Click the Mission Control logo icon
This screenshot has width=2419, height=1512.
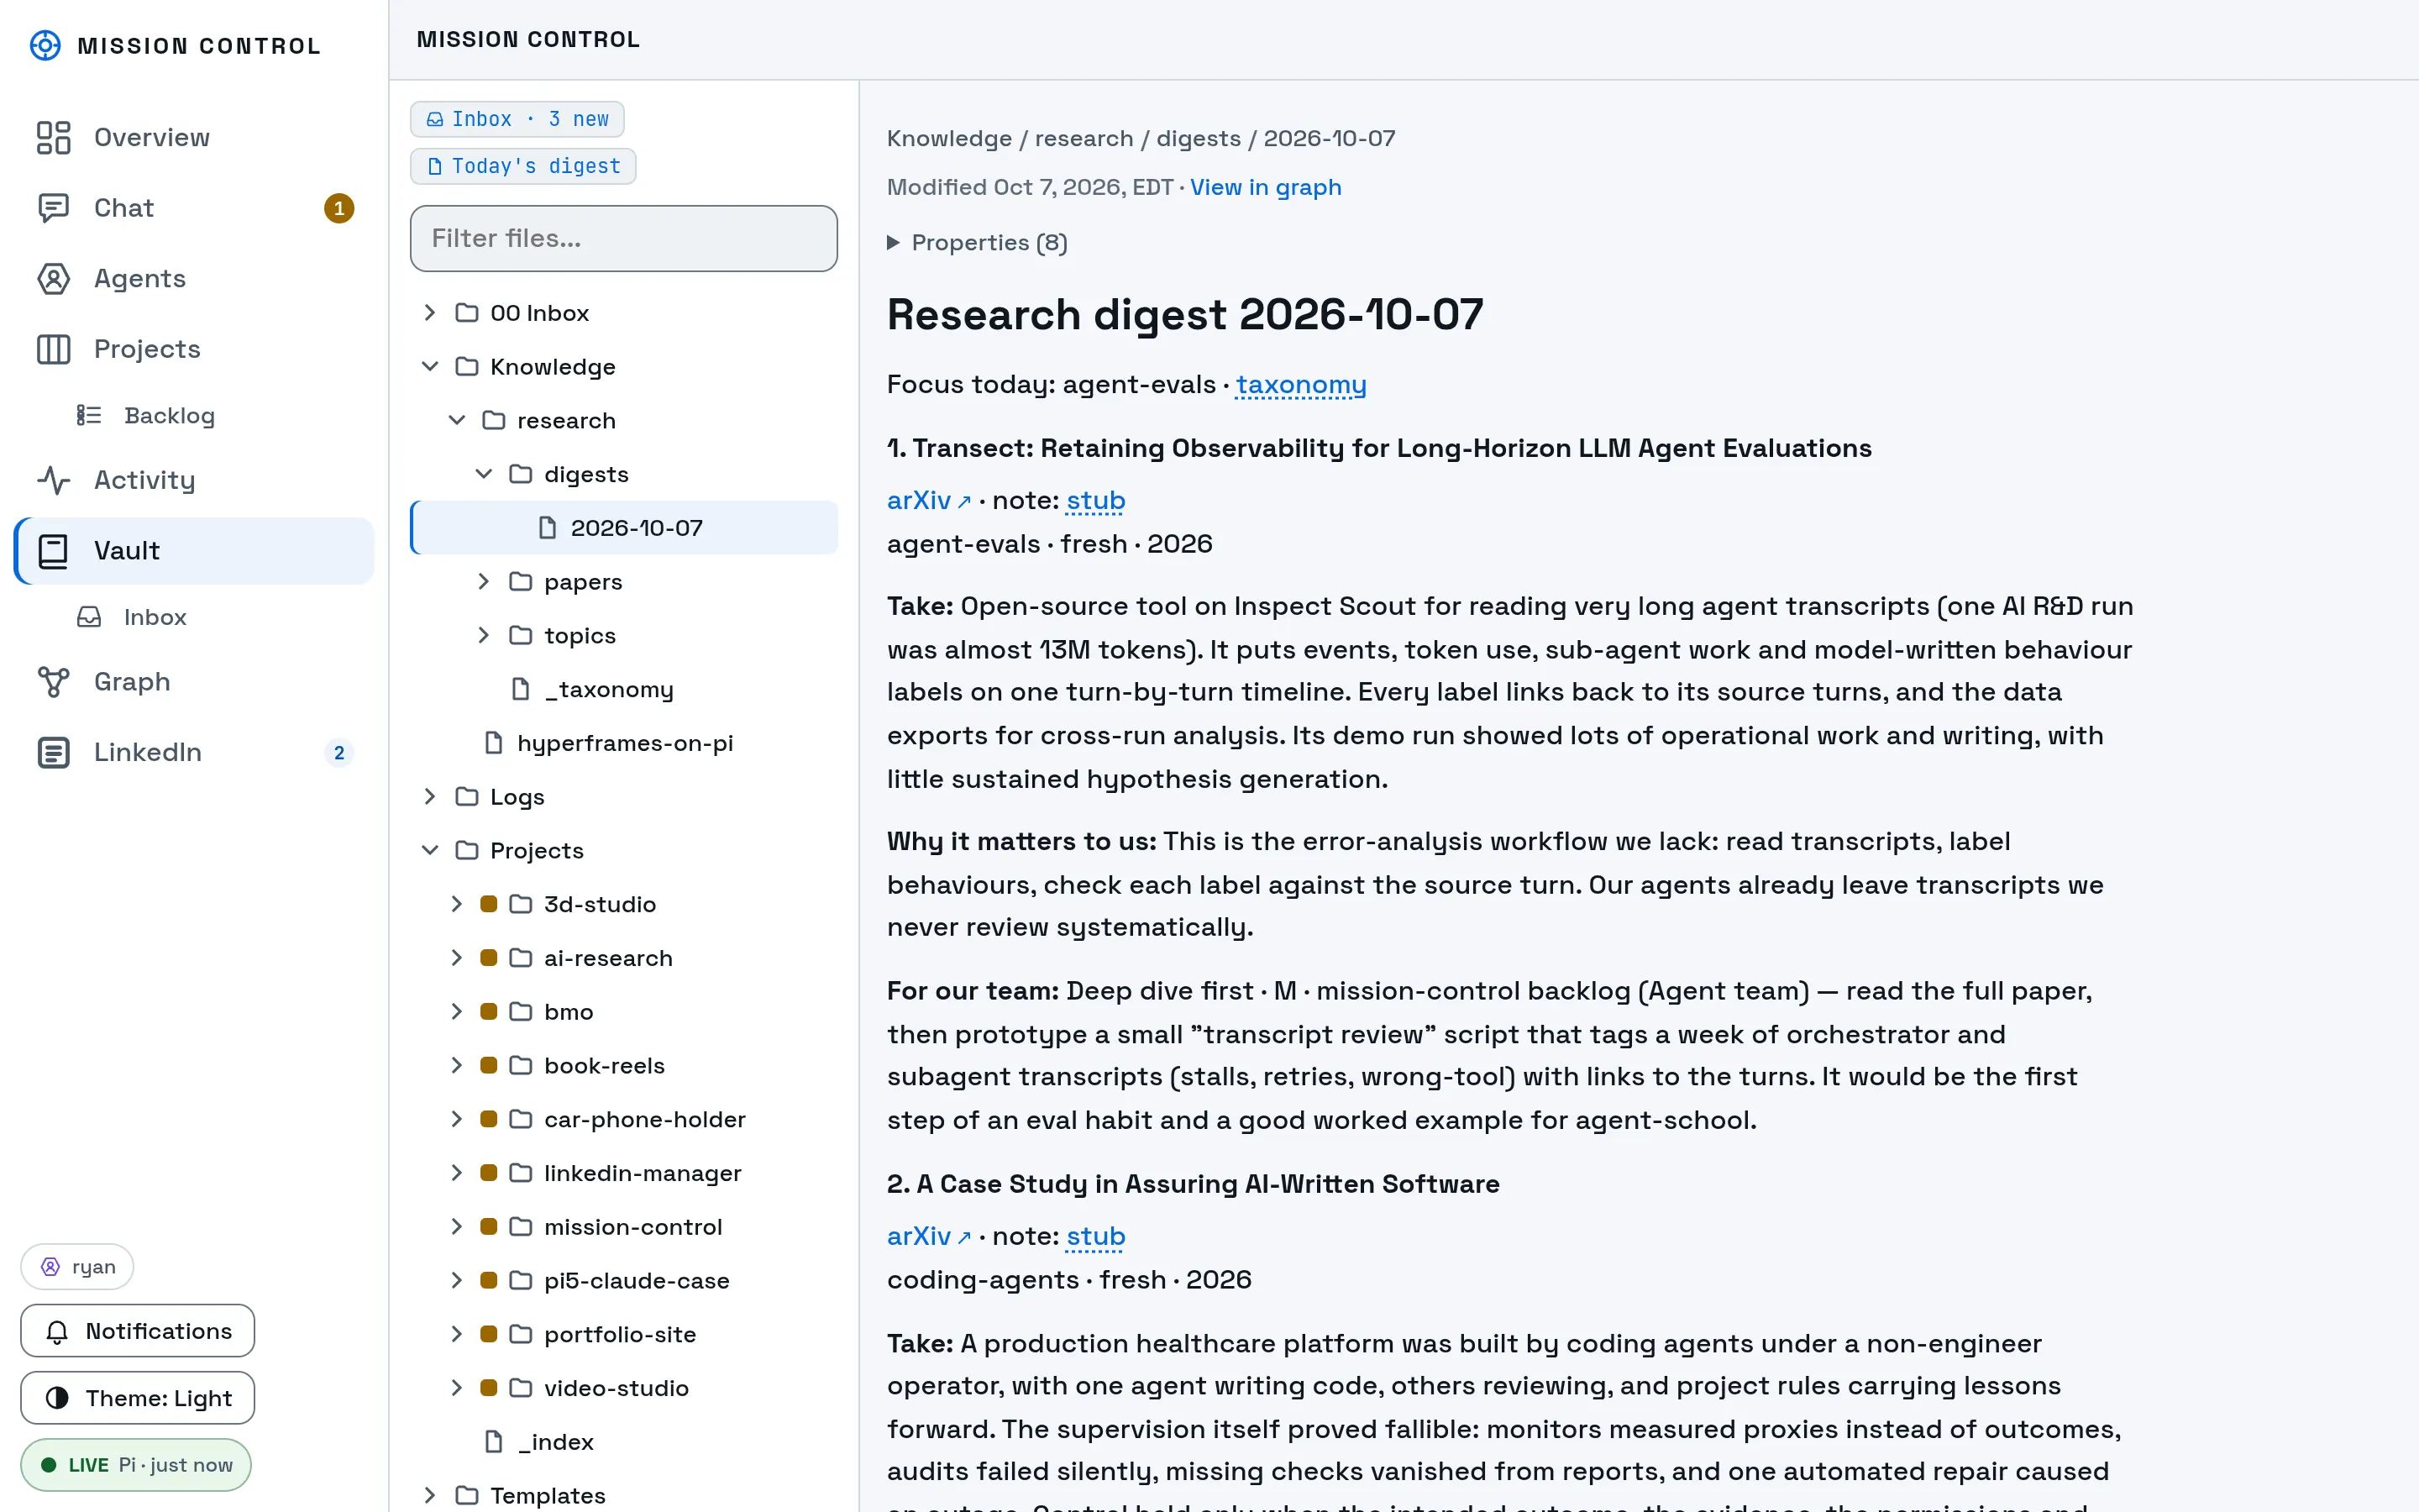[45, 45]
